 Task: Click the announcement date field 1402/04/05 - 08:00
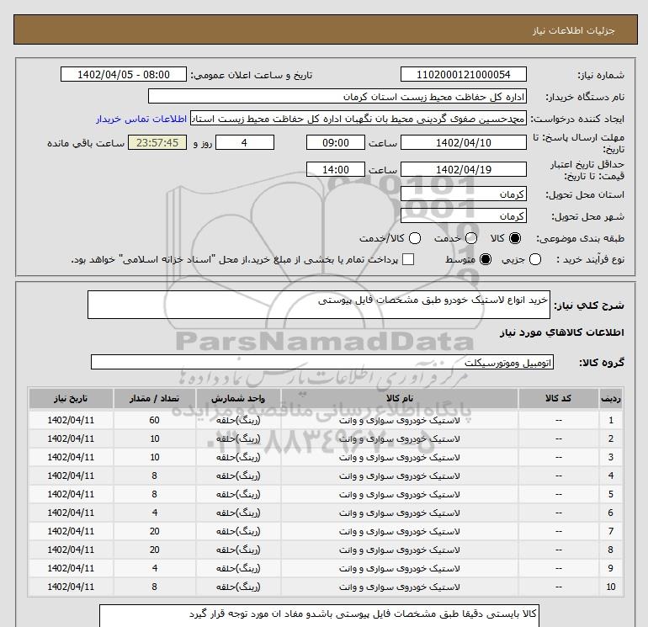coord(124,74)
